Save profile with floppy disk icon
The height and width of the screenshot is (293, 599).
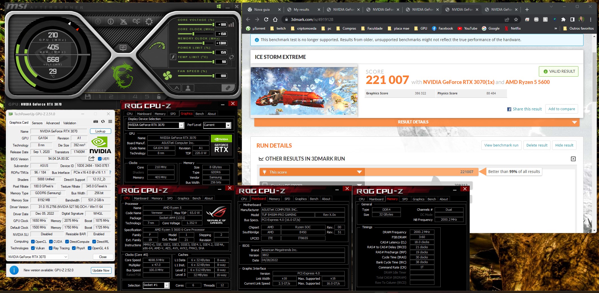(88, 96)
